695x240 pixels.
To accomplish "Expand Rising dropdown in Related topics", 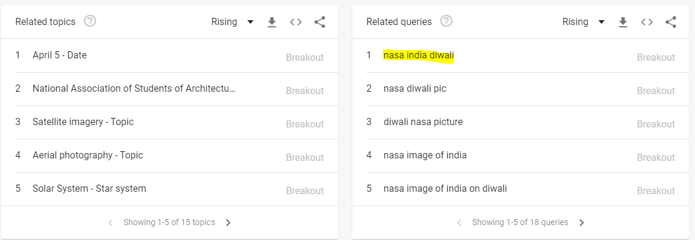I will point(232,22).
